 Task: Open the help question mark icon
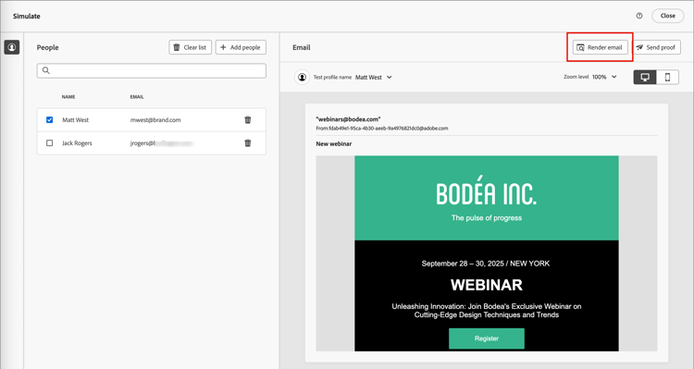click(639, 16)
